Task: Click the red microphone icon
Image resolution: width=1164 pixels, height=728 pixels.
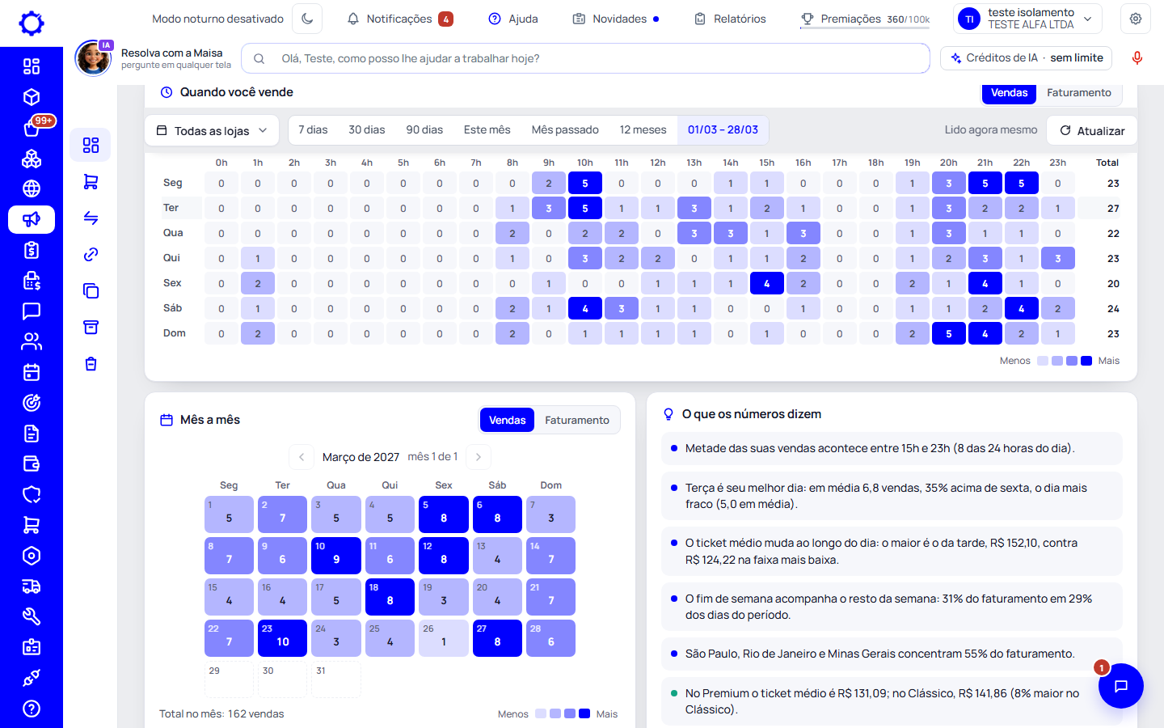Action: click(x=1137, y=58)
